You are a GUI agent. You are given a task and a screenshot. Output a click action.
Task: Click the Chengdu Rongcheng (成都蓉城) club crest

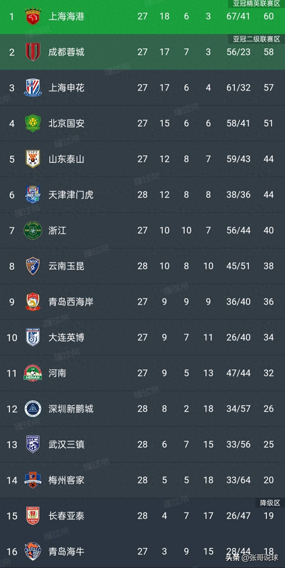(33, 52)
